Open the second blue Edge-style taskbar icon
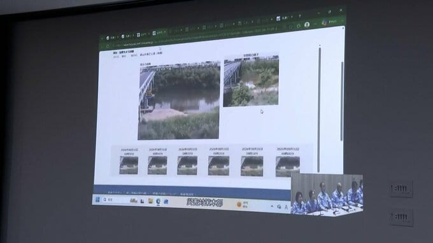 (166, 202)
